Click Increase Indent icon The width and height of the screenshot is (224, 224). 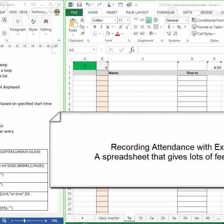tap(142, 34)
